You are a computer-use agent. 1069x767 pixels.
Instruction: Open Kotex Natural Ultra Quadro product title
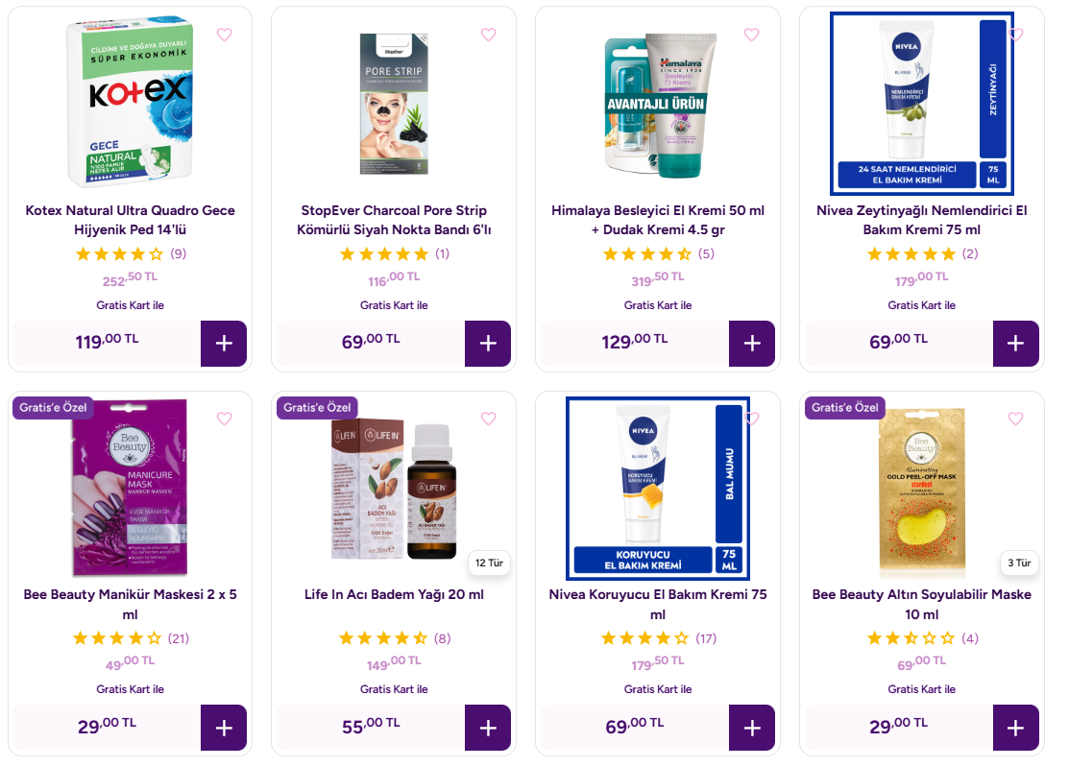tap(131, 220)
